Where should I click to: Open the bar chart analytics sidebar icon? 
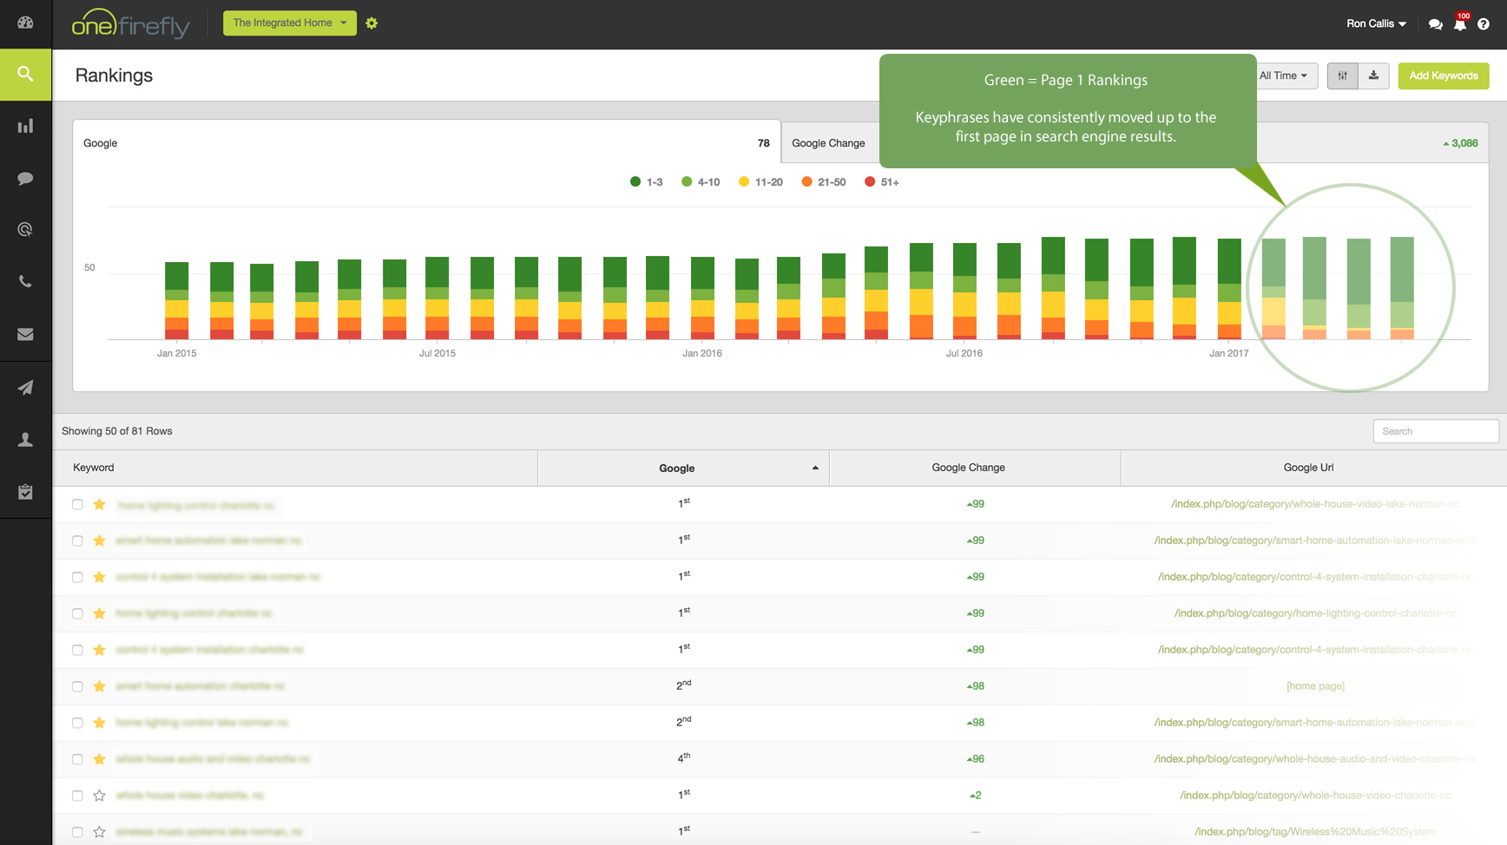click(x=25, y=127)
